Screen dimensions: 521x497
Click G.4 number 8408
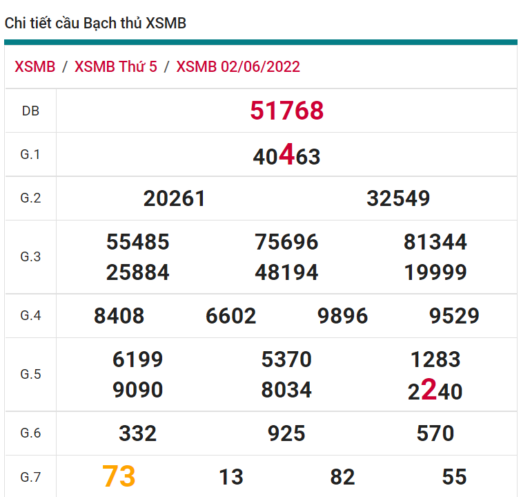pos(119,316)
